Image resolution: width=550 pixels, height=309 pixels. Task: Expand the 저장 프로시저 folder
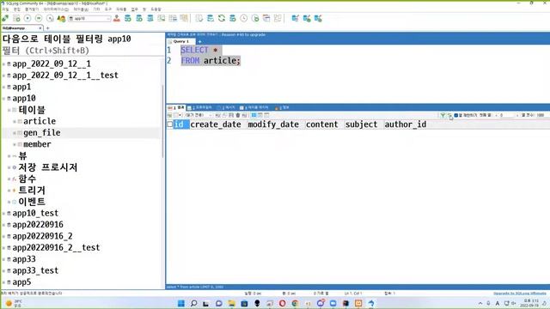[x=9, y=167]
